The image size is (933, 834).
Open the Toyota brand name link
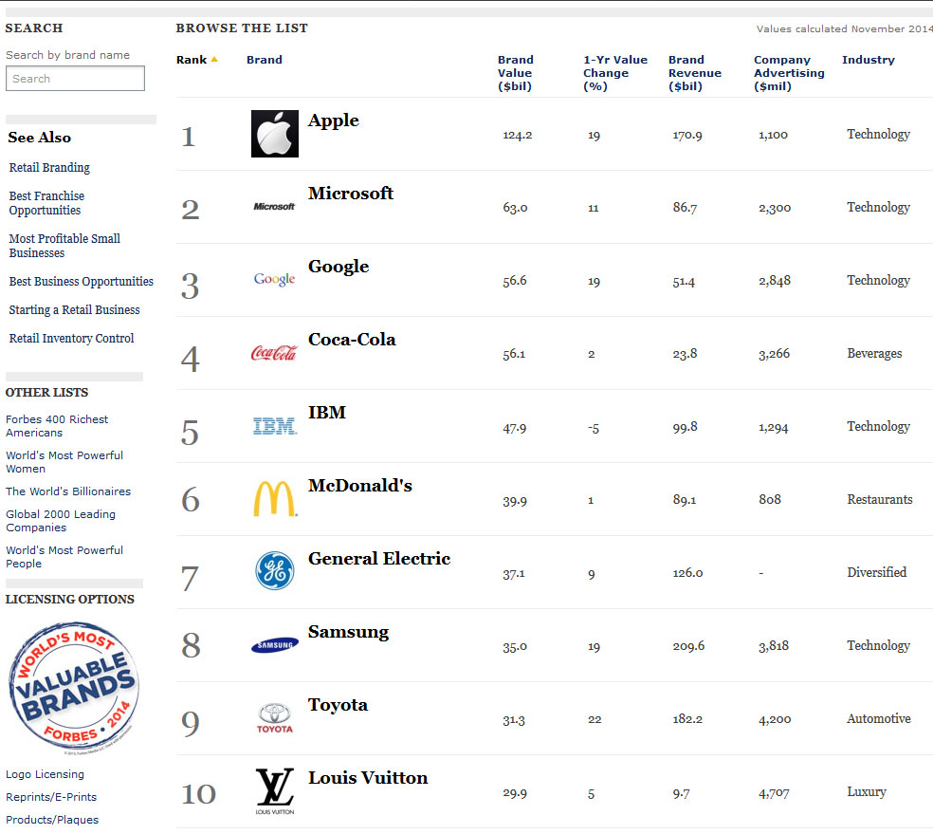338,705
